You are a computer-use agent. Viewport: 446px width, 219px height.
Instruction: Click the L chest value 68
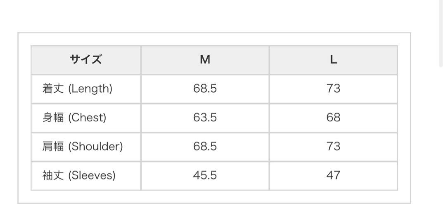pyautogui.click(x=333, y=118)
